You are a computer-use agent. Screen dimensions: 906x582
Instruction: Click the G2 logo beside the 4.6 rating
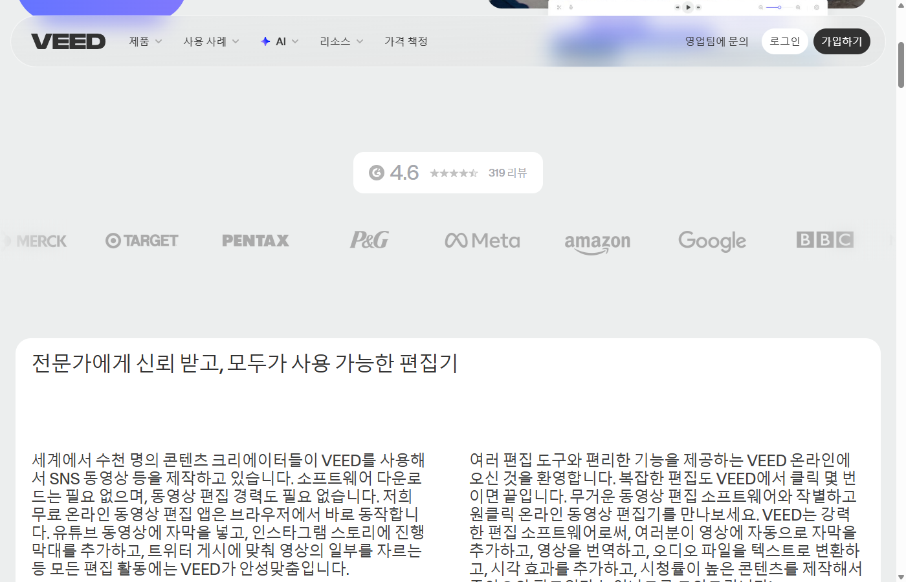(x=376, y=172)
